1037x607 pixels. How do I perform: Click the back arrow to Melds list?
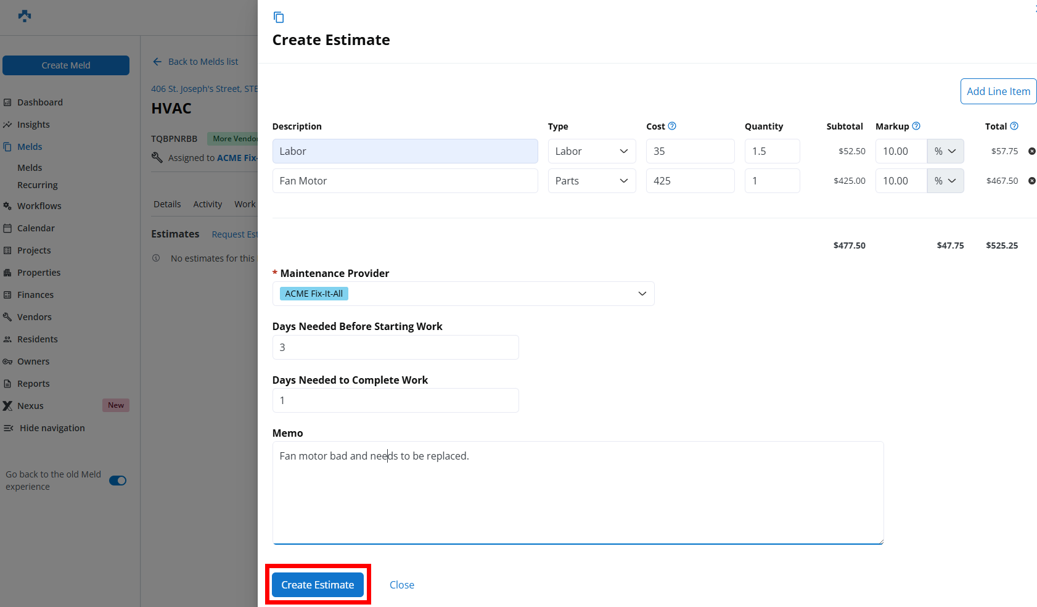tap(157, 62)
